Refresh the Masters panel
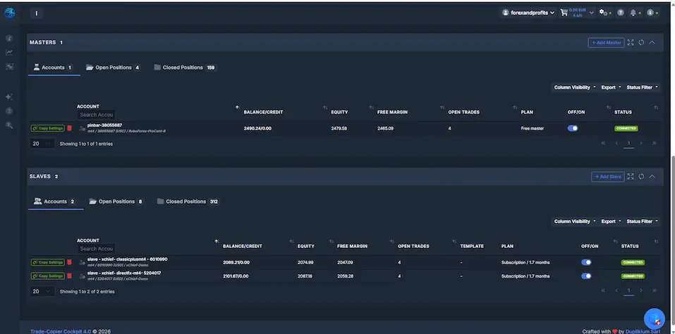The height and width of the screenshot is (334, 675). click(x=641, y=42)
